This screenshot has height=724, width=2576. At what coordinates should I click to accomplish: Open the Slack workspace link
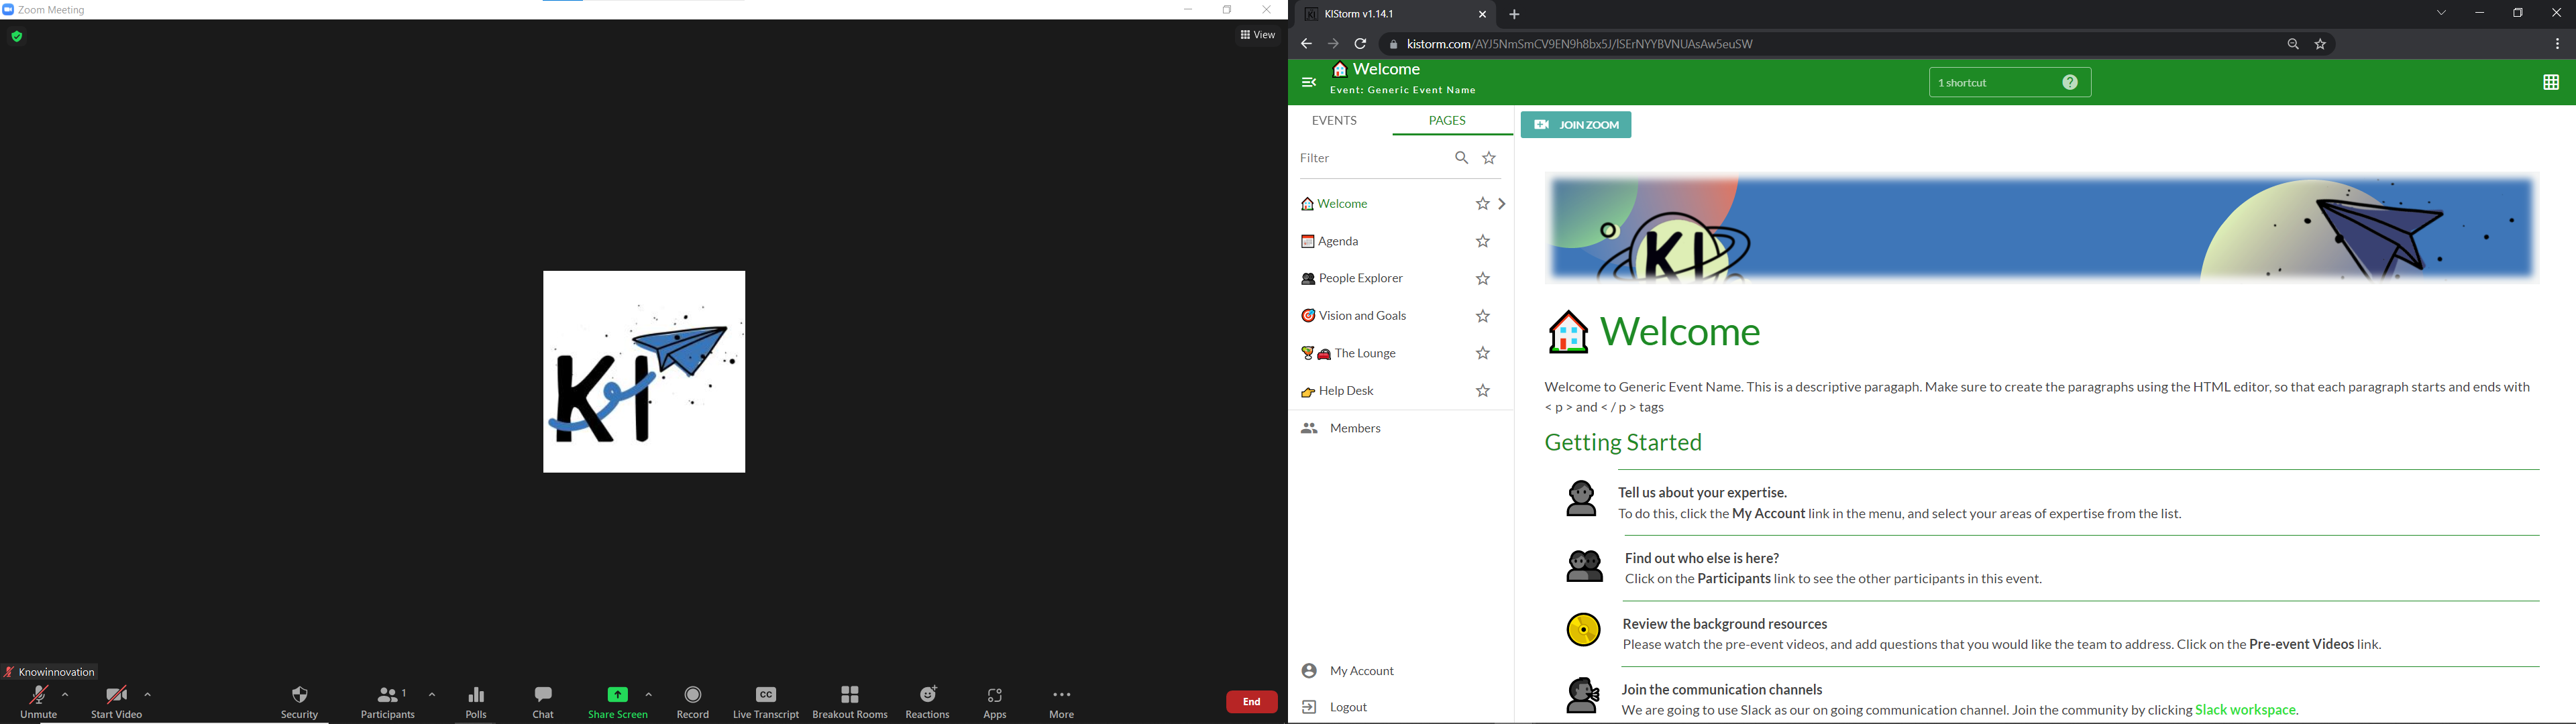click(x=2246, y=711)
